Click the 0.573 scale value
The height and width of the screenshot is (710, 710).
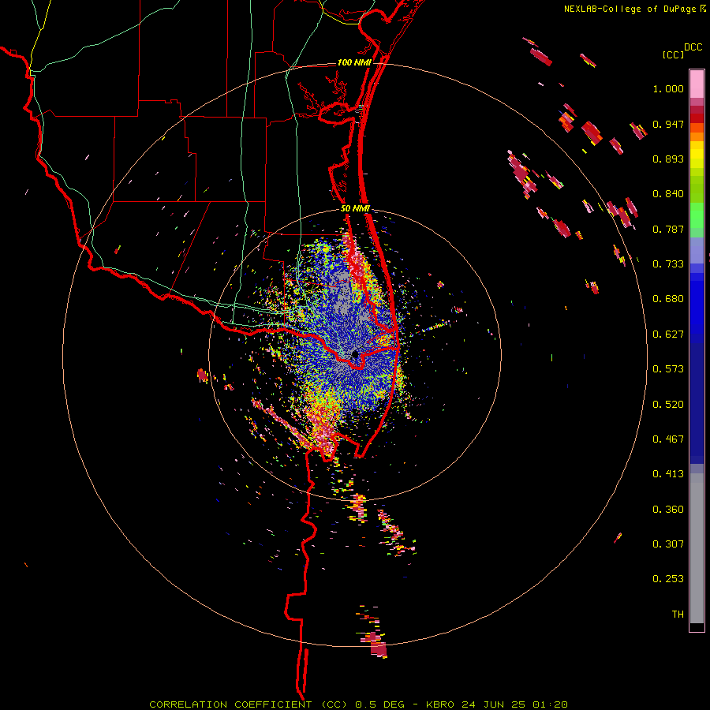[x=668, y=369]
